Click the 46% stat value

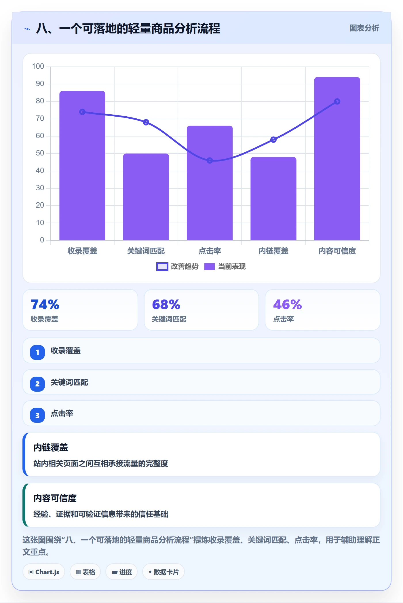tap(288, 305)
